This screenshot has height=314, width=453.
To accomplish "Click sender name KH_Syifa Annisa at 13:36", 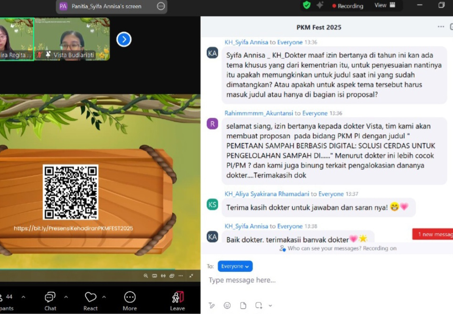I will 247,42.
